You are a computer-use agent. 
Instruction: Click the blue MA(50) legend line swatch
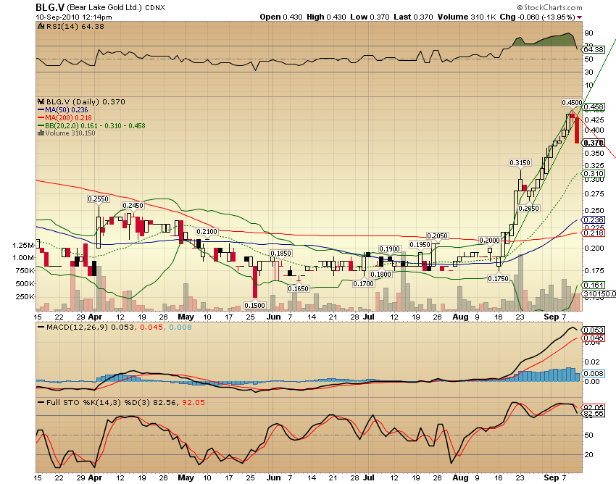41,110
